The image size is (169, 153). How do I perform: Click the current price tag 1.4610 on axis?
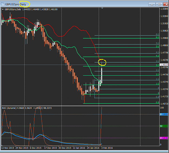pyautogui.click(x=164, y=65)
